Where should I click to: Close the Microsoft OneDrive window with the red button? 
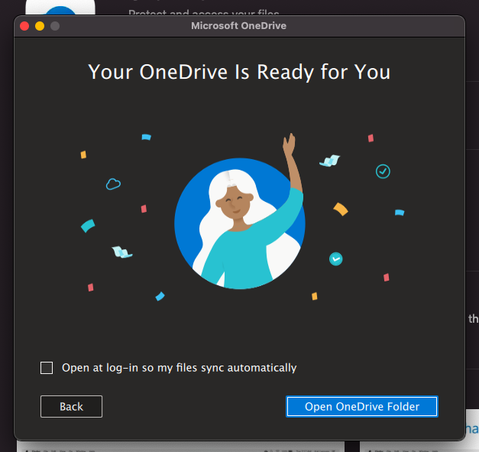click(24, 26)
